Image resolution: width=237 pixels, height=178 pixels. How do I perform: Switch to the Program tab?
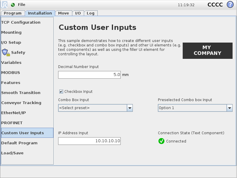pyautogui.click(x=13, y=13)
